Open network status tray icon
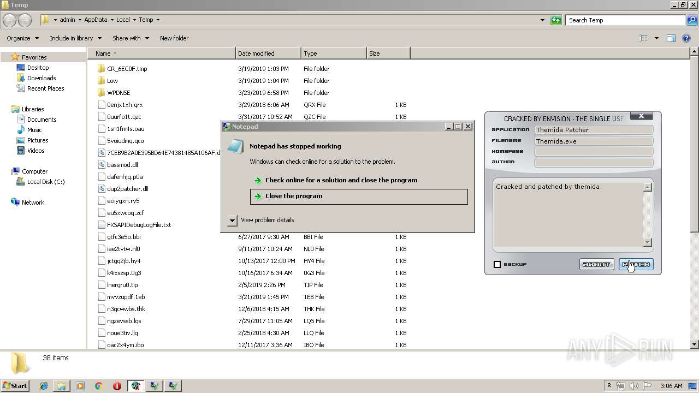 click(x=621, y=386)
